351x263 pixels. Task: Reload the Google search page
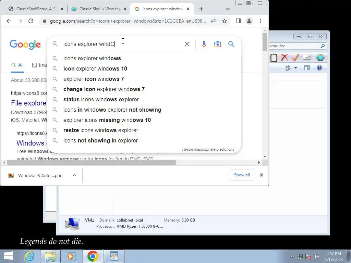pos(31,21)
